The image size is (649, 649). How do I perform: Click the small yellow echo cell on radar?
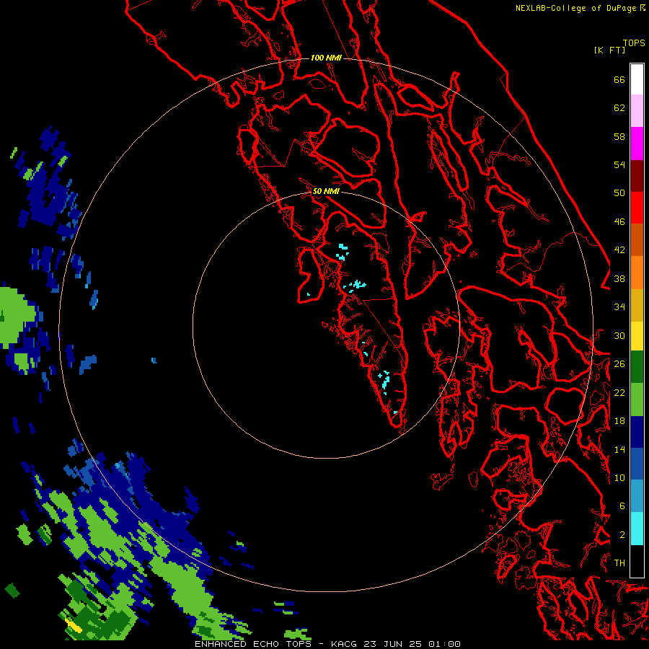pyautogui.click(x=74, y=626)
